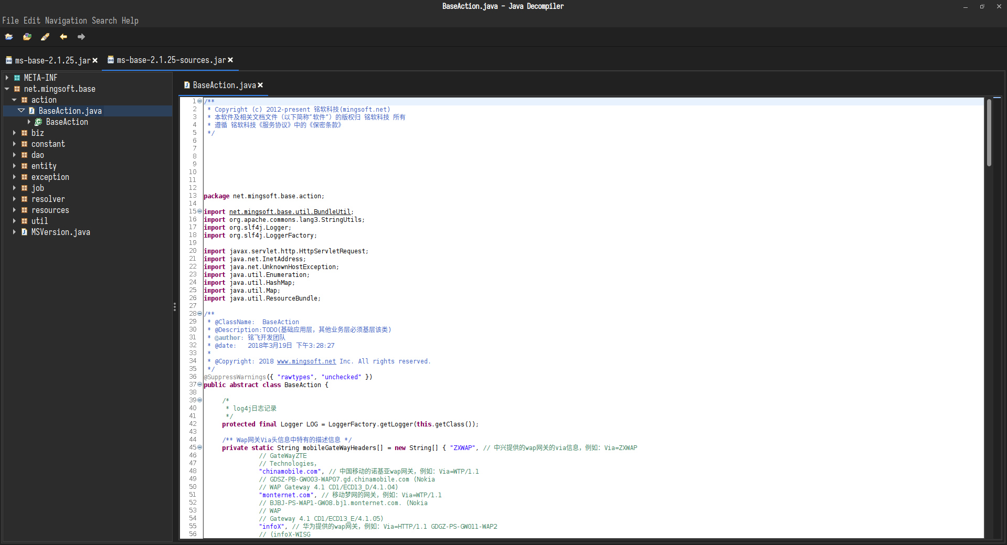Follow the net.mingsoft.base.util.BundleUtil import link
Screen dimensions: 1007x545
[290, 212]
